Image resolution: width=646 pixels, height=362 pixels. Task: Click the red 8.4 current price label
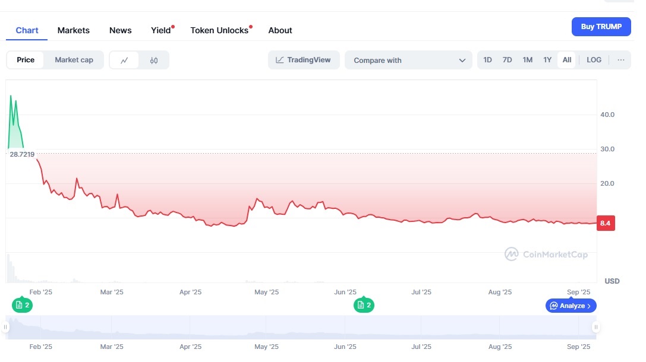[606, 223]
